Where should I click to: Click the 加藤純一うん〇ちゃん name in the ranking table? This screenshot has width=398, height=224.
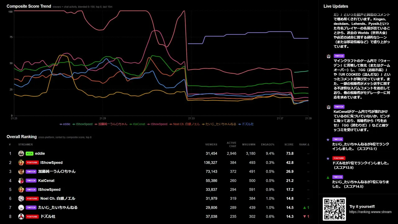pyautogui.click(x=57, y=172)
